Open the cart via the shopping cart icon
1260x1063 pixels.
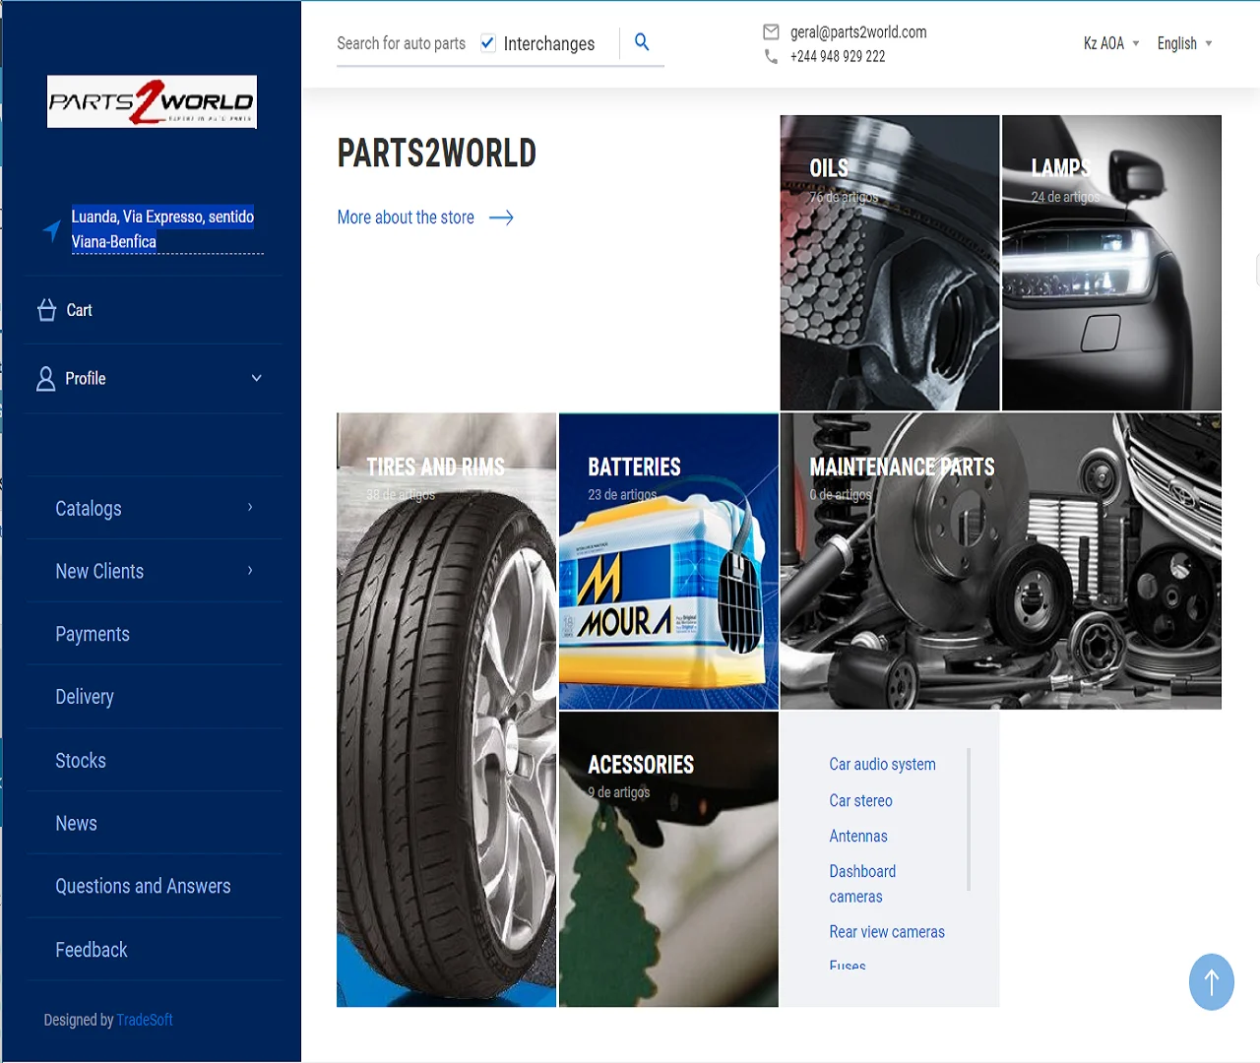(x=45, y=309)
